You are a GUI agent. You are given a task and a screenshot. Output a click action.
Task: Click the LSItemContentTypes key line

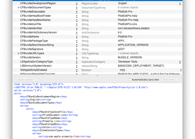[51, 130]
